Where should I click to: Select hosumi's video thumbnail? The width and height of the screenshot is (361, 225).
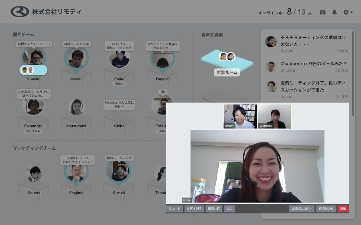240,116
